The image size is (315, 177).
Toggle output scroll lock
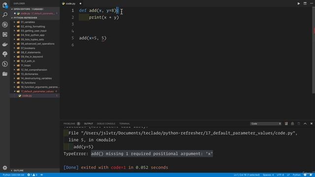tap(292, 123)
